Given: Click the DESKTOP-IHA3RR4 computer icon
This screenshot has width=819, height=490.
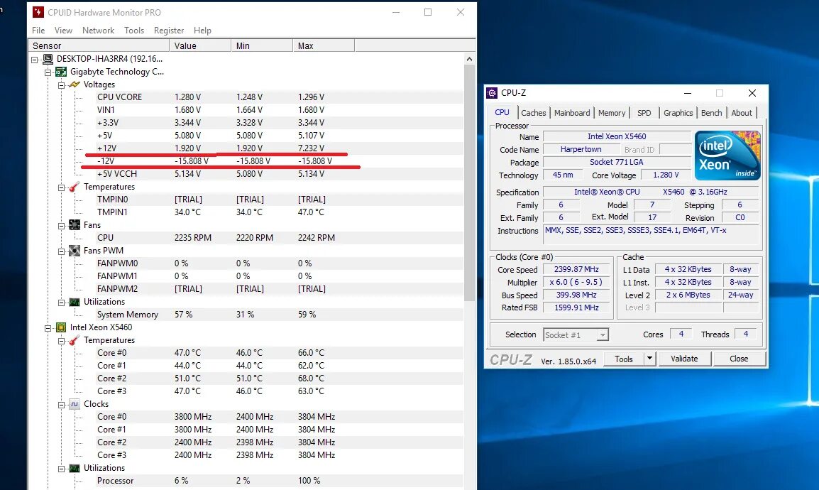Looking at the screenshot, I should [48, 59].
